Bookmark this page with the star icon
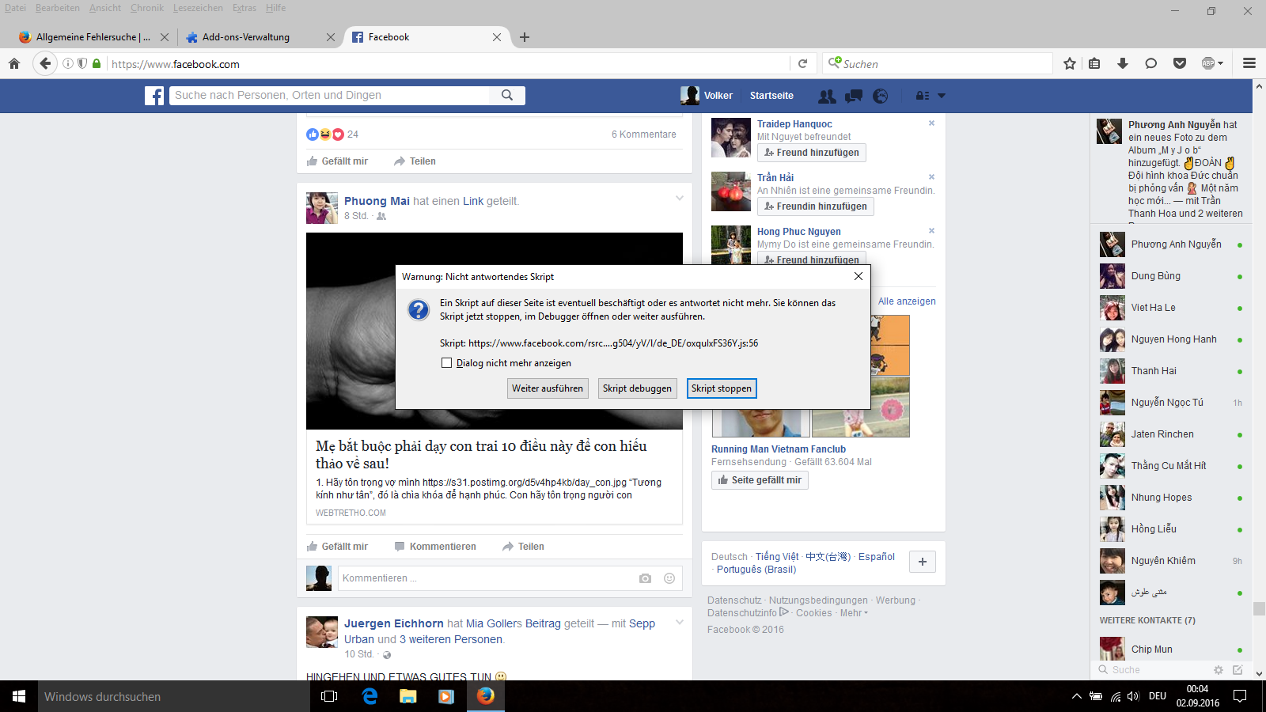 click(1070, 64)
